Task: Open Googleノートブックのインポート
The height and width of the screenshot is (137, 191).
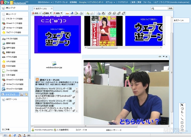Action: (x=91, y=2)
